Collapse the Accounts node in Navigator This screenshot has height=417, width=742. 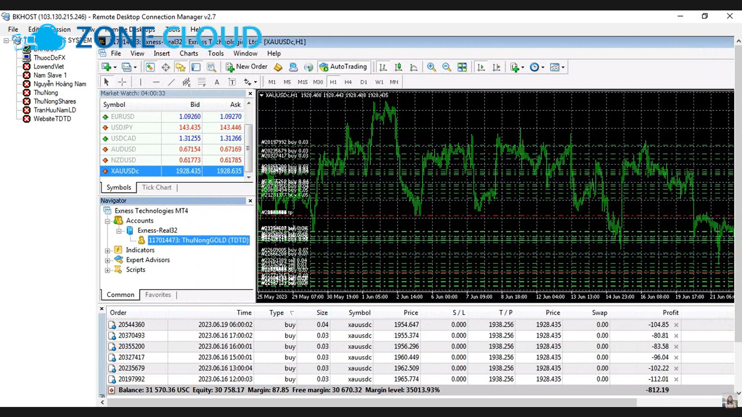click(x=107, y=221)
